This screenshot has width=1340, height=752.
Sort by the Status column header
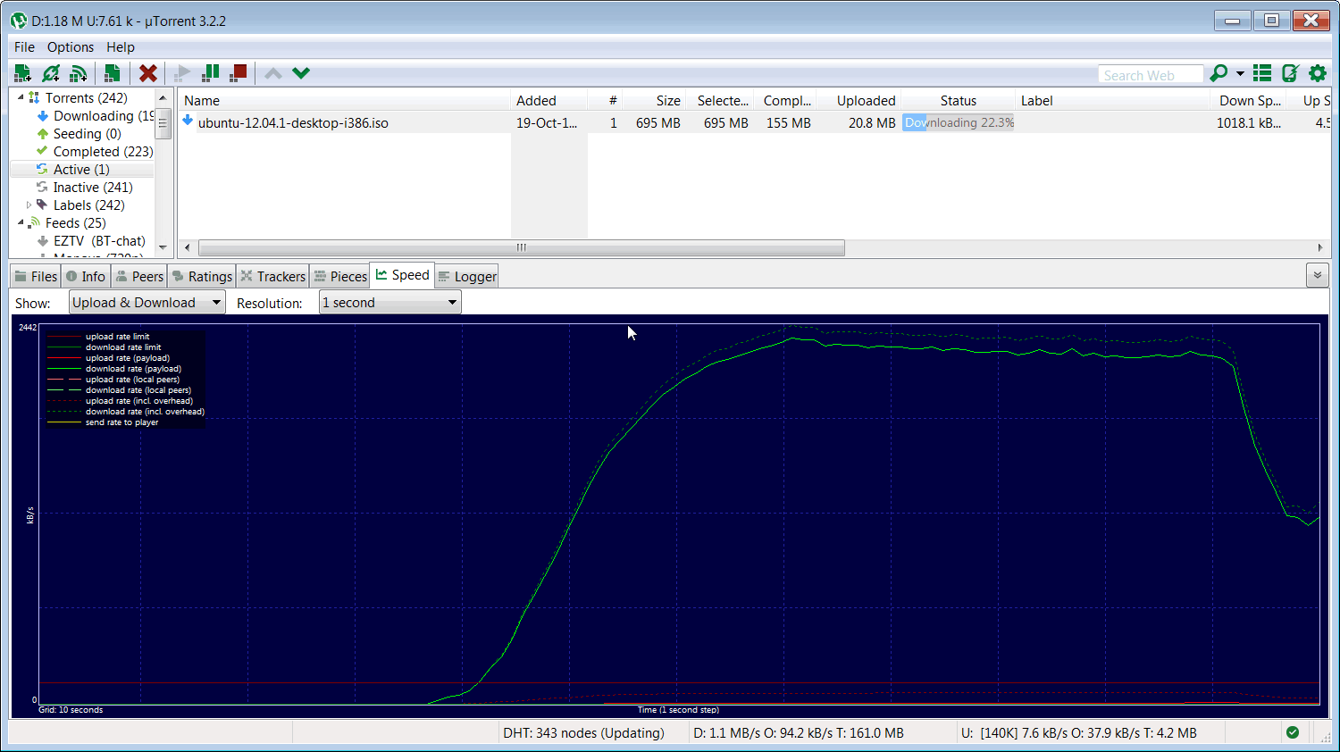958,101
